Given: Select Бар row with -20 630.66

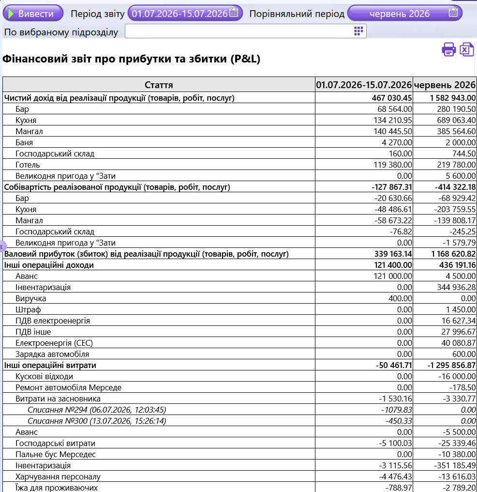Looking at the screenshot, I should coord(239,198).
